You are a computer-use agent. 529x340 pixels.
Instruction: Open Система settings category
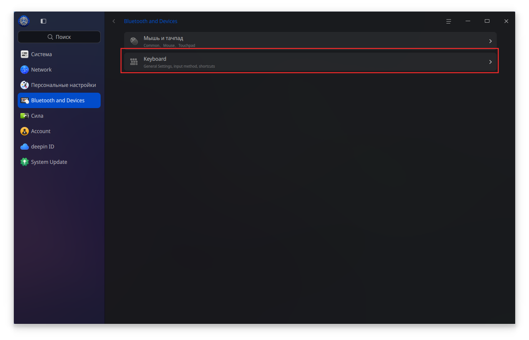pyautogui.click(x=59, y=54)
